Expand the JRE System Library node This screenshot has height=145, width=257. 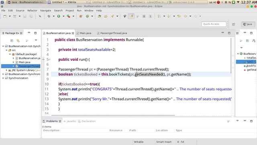click(x=6, y=70)
